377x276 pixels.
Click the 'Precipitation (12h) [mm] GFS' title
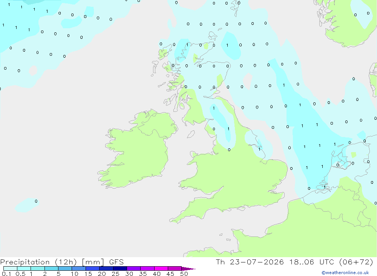[x=62, y=262]
